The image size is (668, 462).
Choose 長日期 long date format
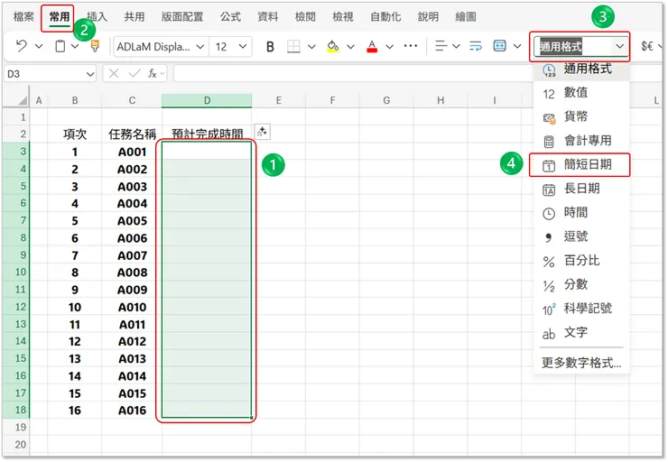[581, 189]
